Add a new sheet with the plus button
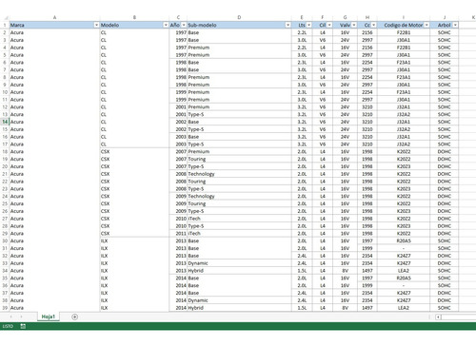Viewport: 476px width, 346px height. [74, 317]
